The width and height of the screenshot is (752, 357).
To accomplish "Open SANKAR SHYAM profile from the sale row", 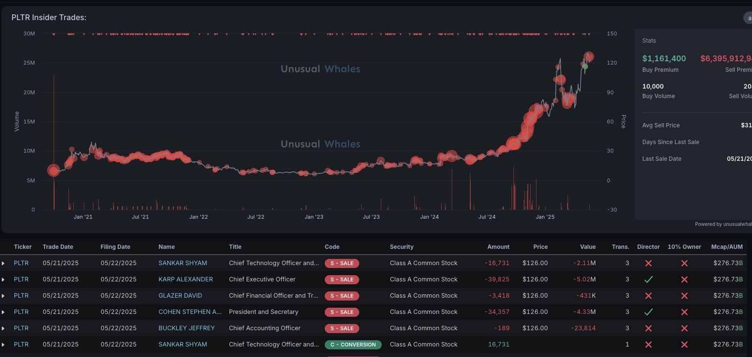I will [183, 263].
